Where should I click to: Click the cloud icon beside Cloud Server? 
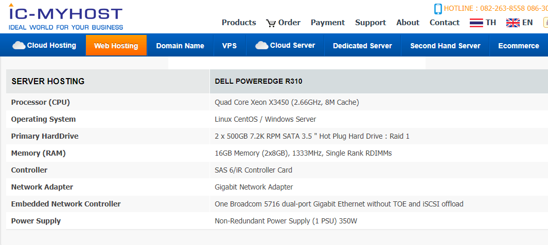point(262,45)
